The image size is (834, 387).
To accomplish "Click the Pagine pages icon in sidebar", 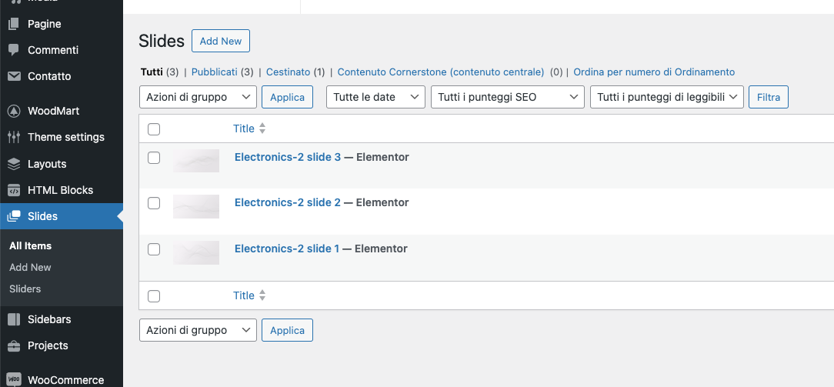I will click(x=14, y=24).
